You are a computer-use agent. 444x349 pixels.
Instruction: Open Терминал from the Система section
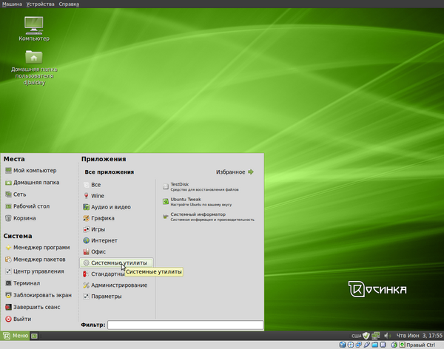click(x=26, y=283)
